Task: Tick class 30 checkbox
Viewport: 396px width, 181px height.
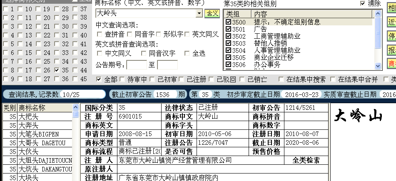Action: pyautogui.click(x=57, y=27)
